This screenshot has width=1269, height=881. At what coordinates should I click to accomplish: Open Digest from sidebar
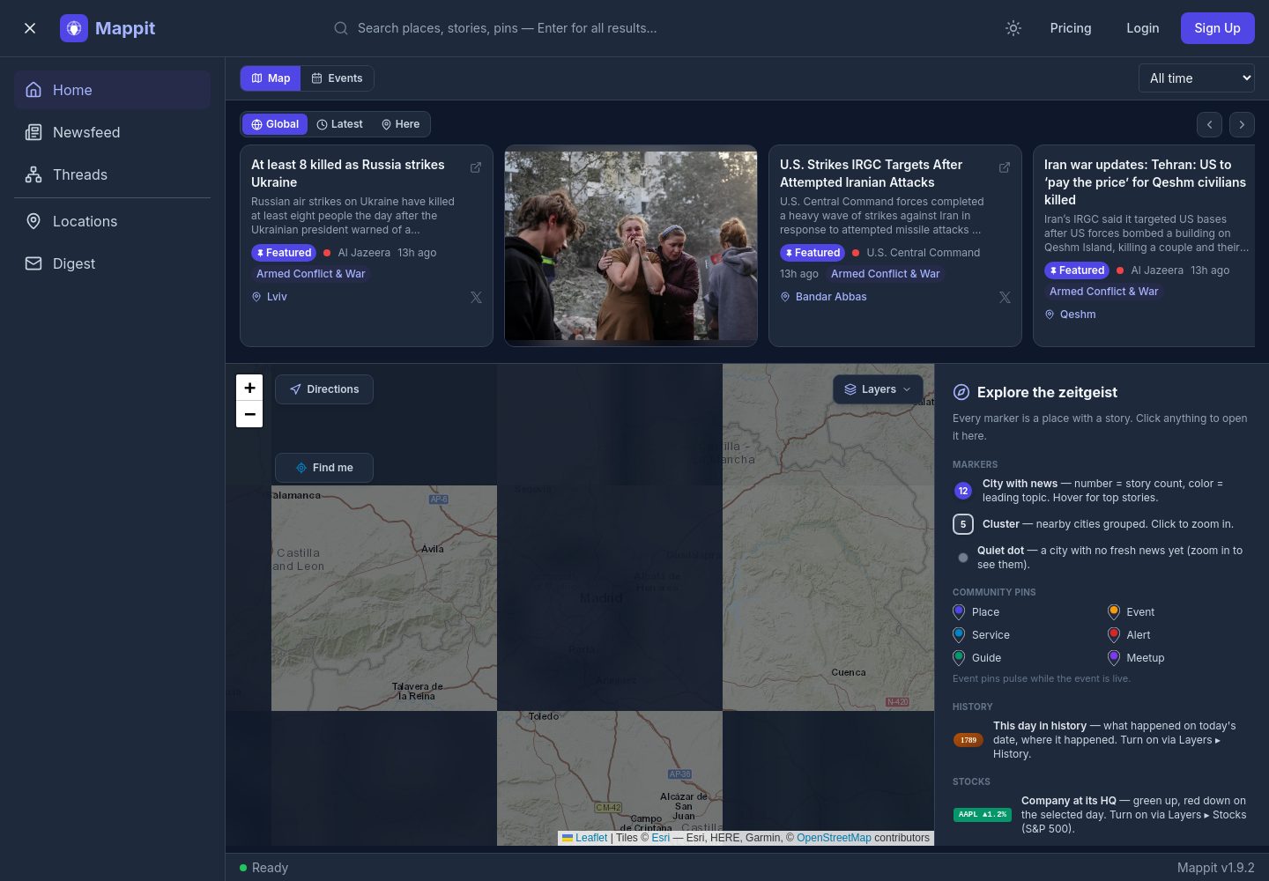112,263
